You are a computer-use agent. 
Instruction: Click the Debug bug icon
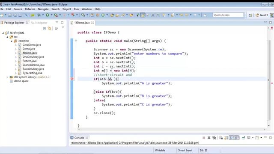39,15
